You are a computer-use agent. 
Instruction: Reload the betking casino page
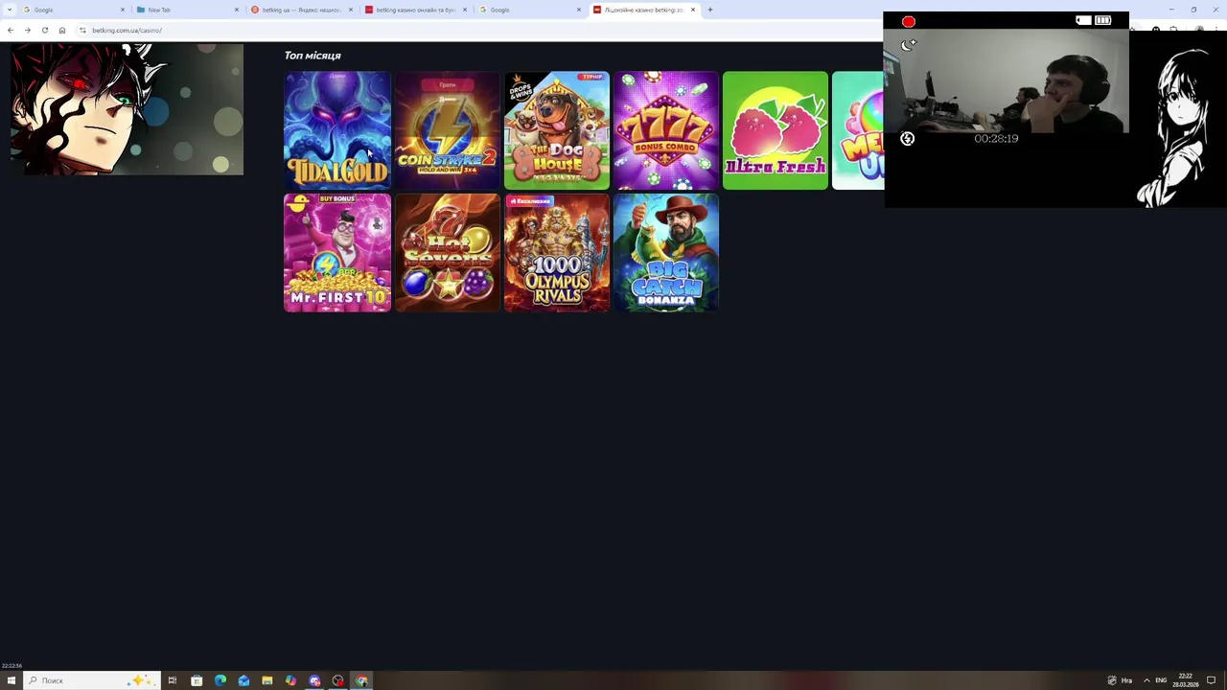(44, 30)
